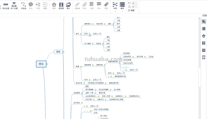Open the clipart (剪贴画) library
The image size is (207, 119).
(x=61, y=6)
